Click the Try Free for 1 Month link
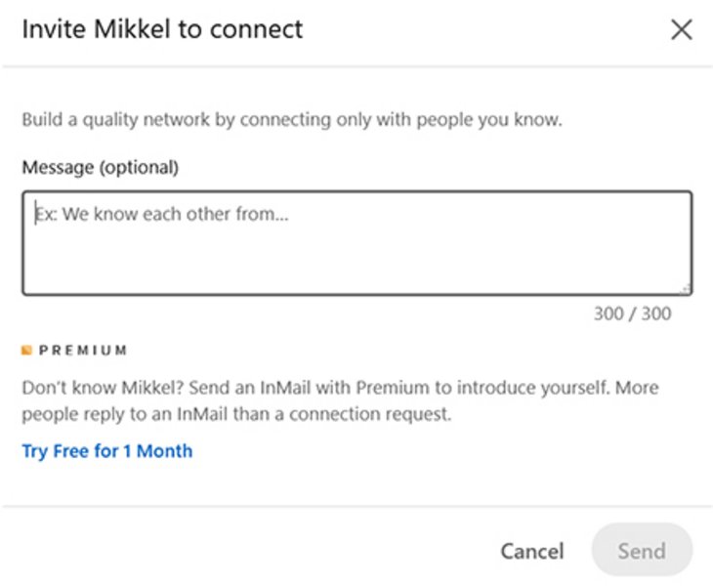Viewport: 713px width, 586px height. coord(107,451)
